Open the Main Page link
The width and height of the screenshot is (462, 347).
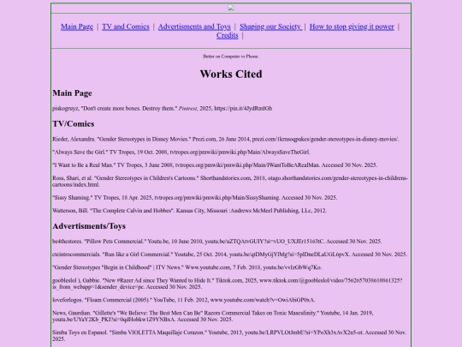77,27
